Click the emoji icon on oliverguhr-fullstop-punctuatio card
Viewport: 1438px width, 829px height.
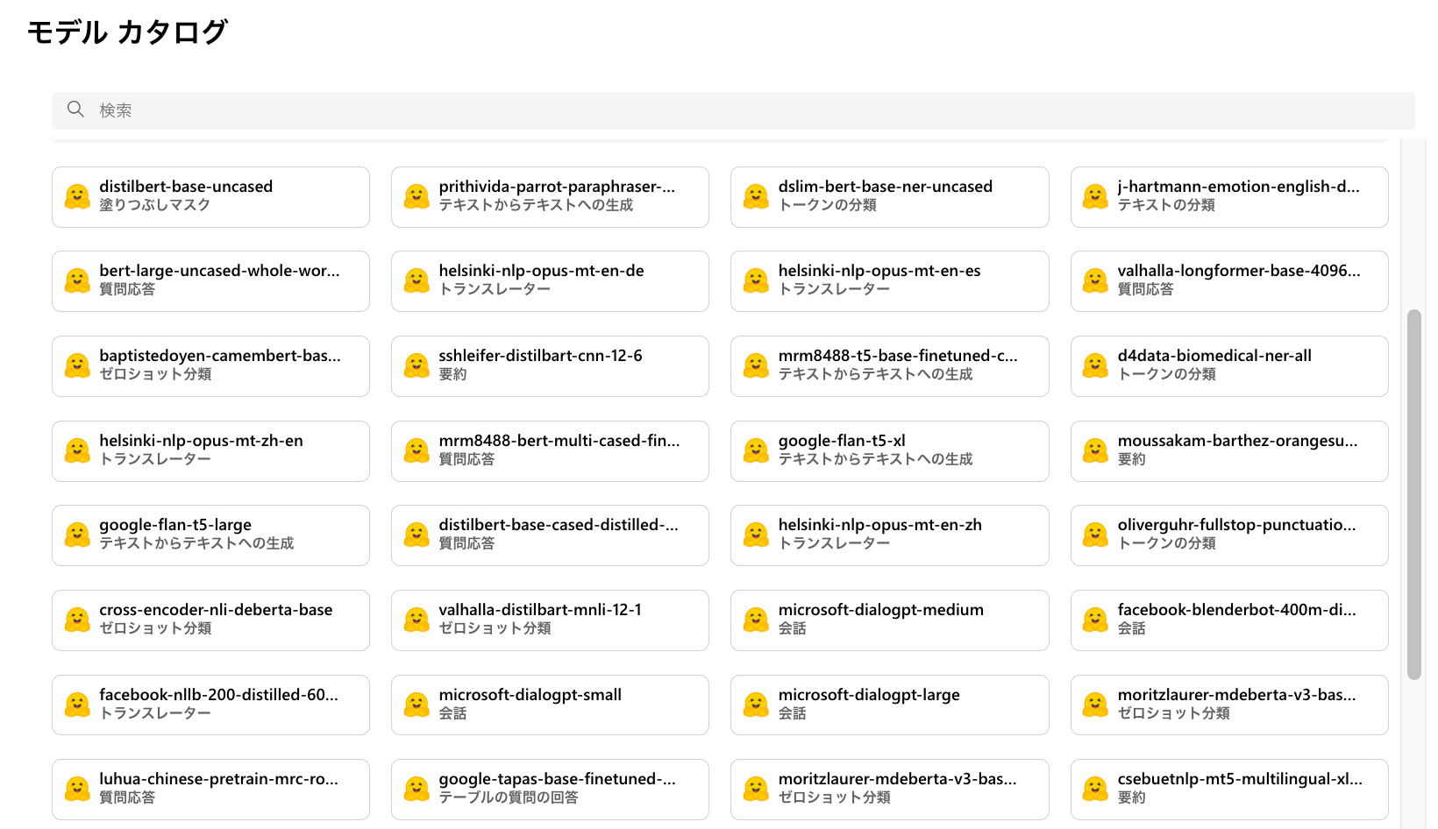coord(1095,535)
